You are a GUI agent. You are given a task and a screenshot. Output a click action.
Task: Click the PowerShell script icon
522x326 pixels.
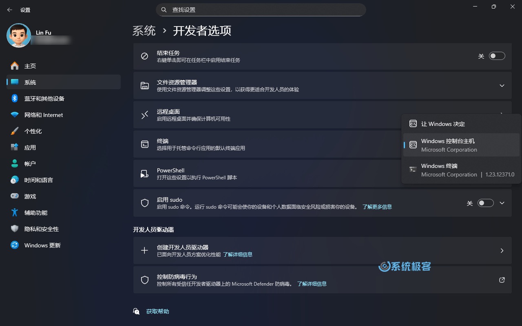point(144,174)
